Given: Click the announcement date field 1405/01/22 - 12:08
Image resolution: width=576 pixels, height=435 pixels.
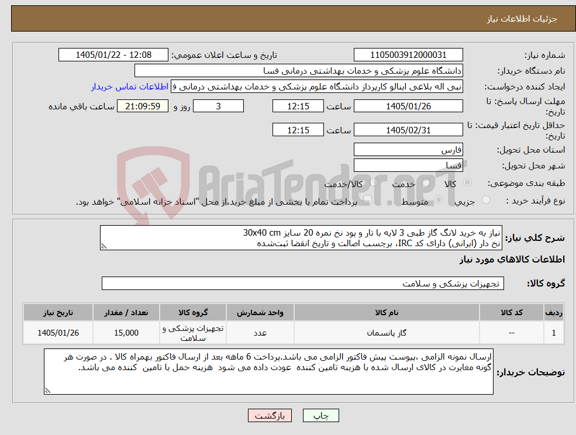Looking at the screenshot, I should pyautogui.click(x=113, y=55).
